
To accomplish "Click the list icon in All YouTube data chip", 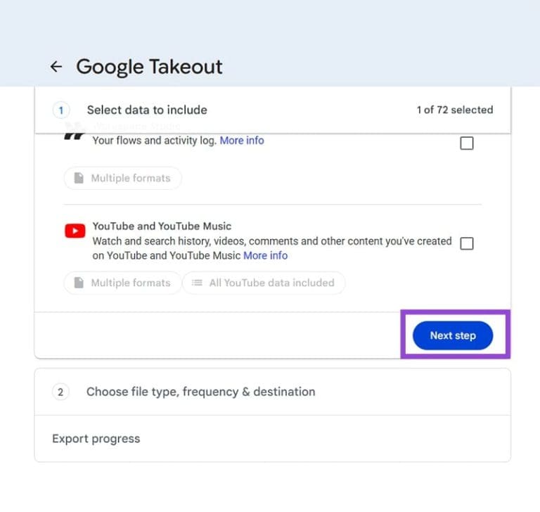I will click(197, 283).
